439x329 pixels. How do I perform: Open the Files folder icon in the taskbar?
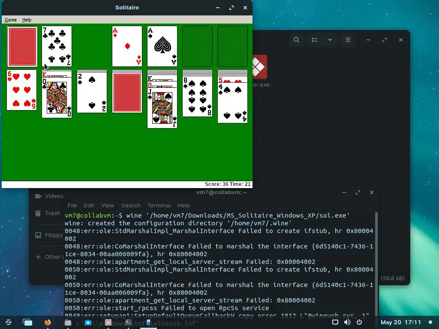68,322
